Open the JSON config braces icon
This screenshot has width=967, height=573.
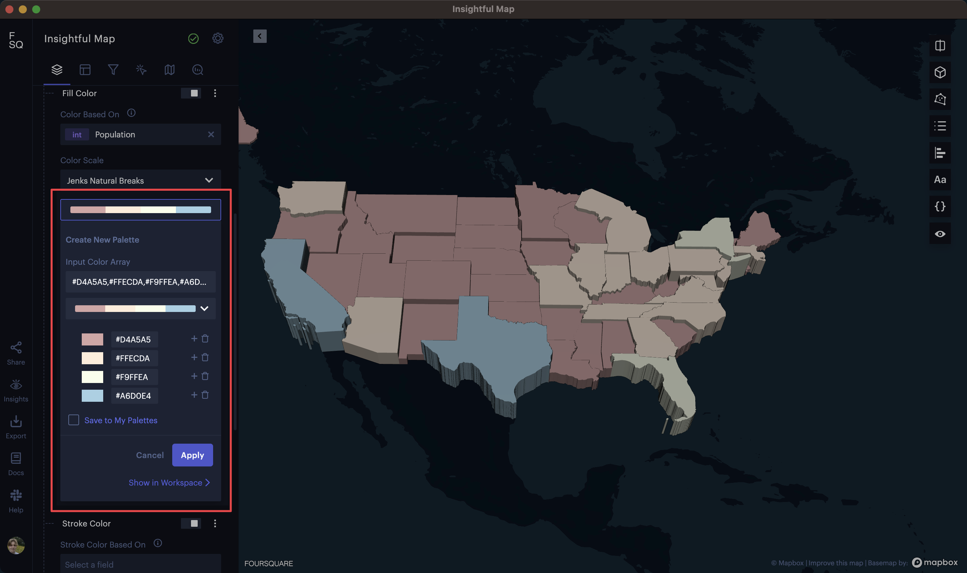click(940, 206)
